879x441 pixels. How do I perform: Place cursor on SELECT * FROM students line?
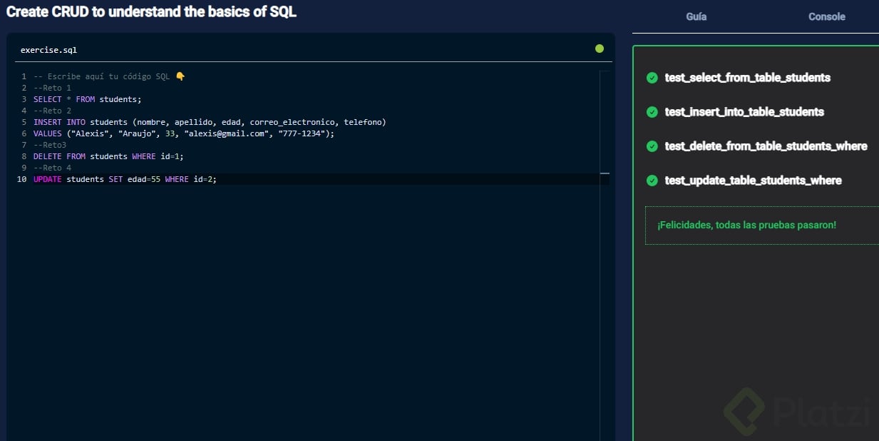point(88,99)
